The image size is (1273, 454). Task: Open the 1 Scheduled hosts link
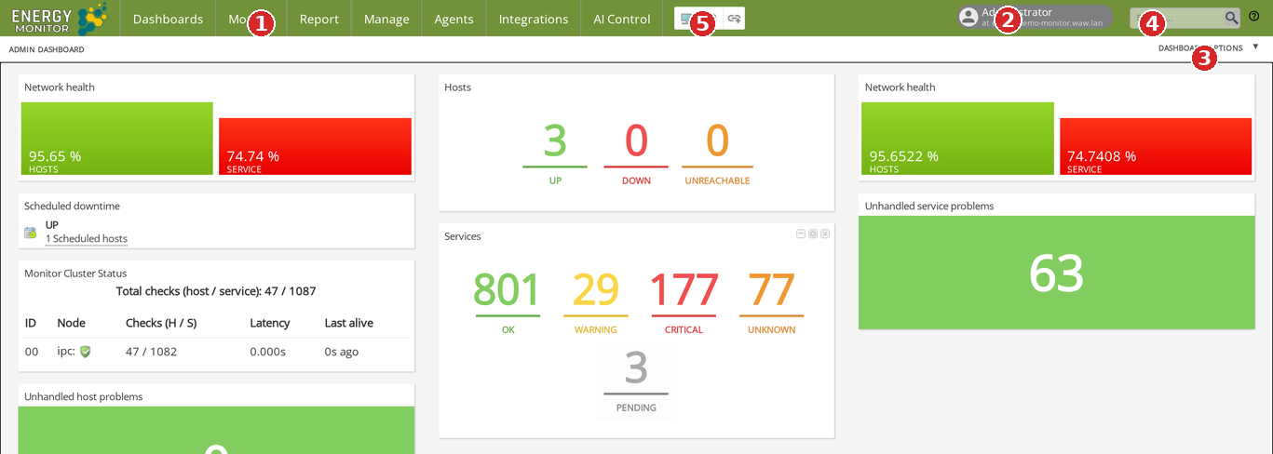point(87,239)
